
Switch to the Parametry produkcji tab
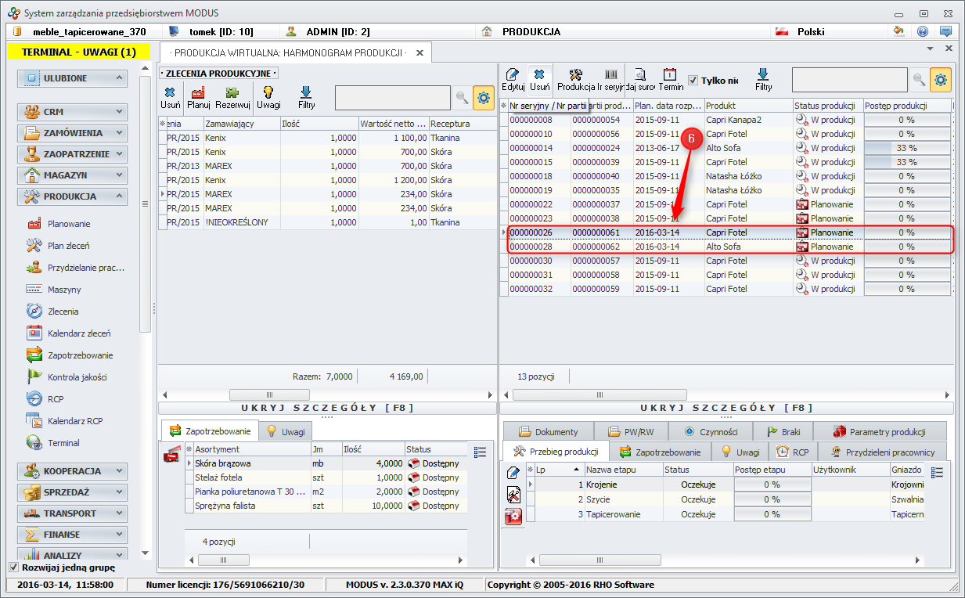pyautogui.click(x=879, y=431)
